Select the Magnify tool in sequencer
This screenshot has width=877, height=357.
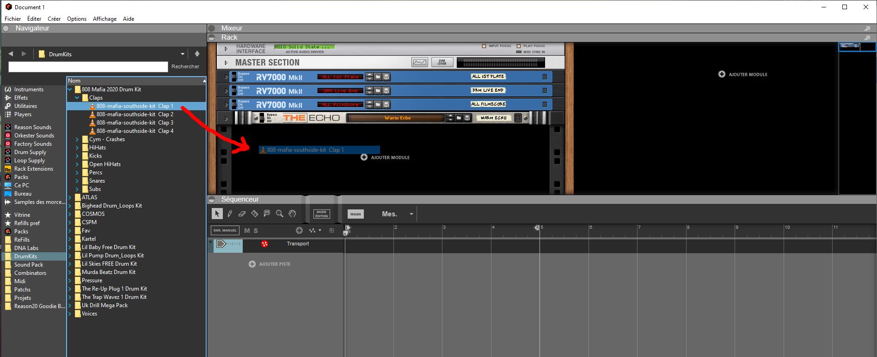point(279,214)
